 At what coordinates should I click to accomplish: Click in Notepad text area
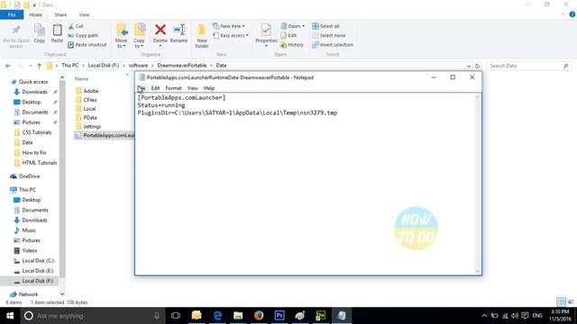tap(306, 184)
